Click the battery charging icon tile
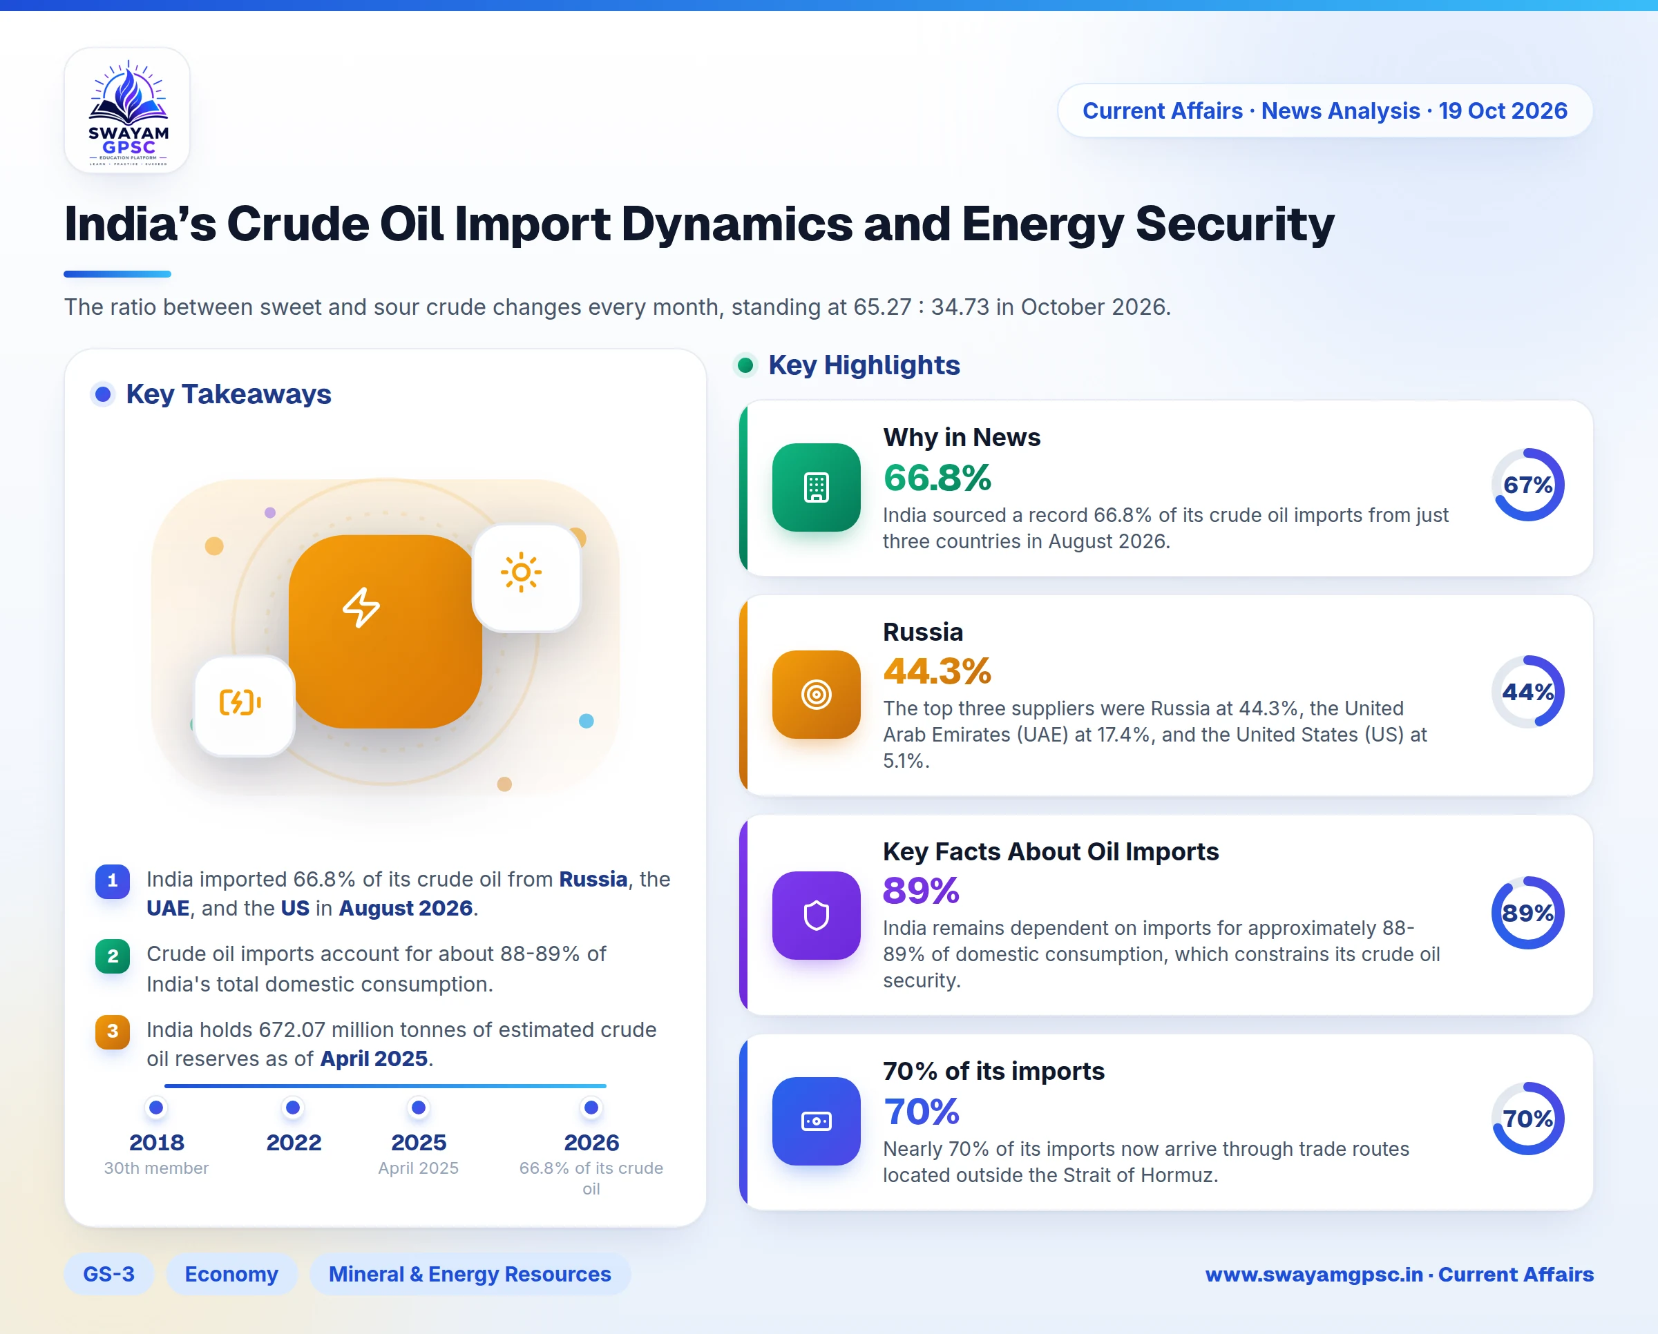1658x1334 pixels. [x=245, y=706]
